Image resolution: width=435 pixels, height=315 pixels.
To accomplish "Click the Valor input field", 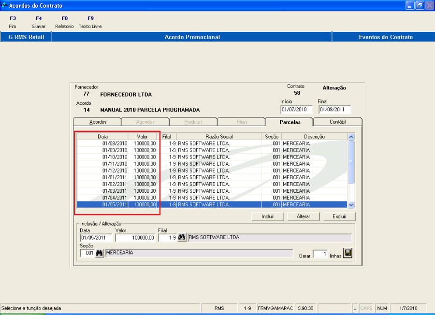I will point(135,238).
